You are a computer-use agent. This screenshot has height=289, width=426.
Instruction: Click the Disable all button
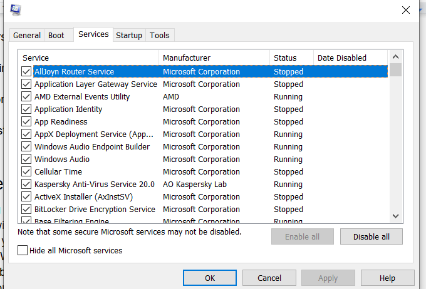(371, 236)
